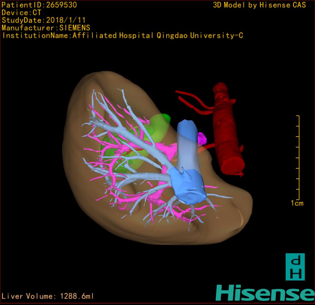Select the magenta tumor nodule beside the vena cava
The image size is (315, 305).
[x=202, y=138]
